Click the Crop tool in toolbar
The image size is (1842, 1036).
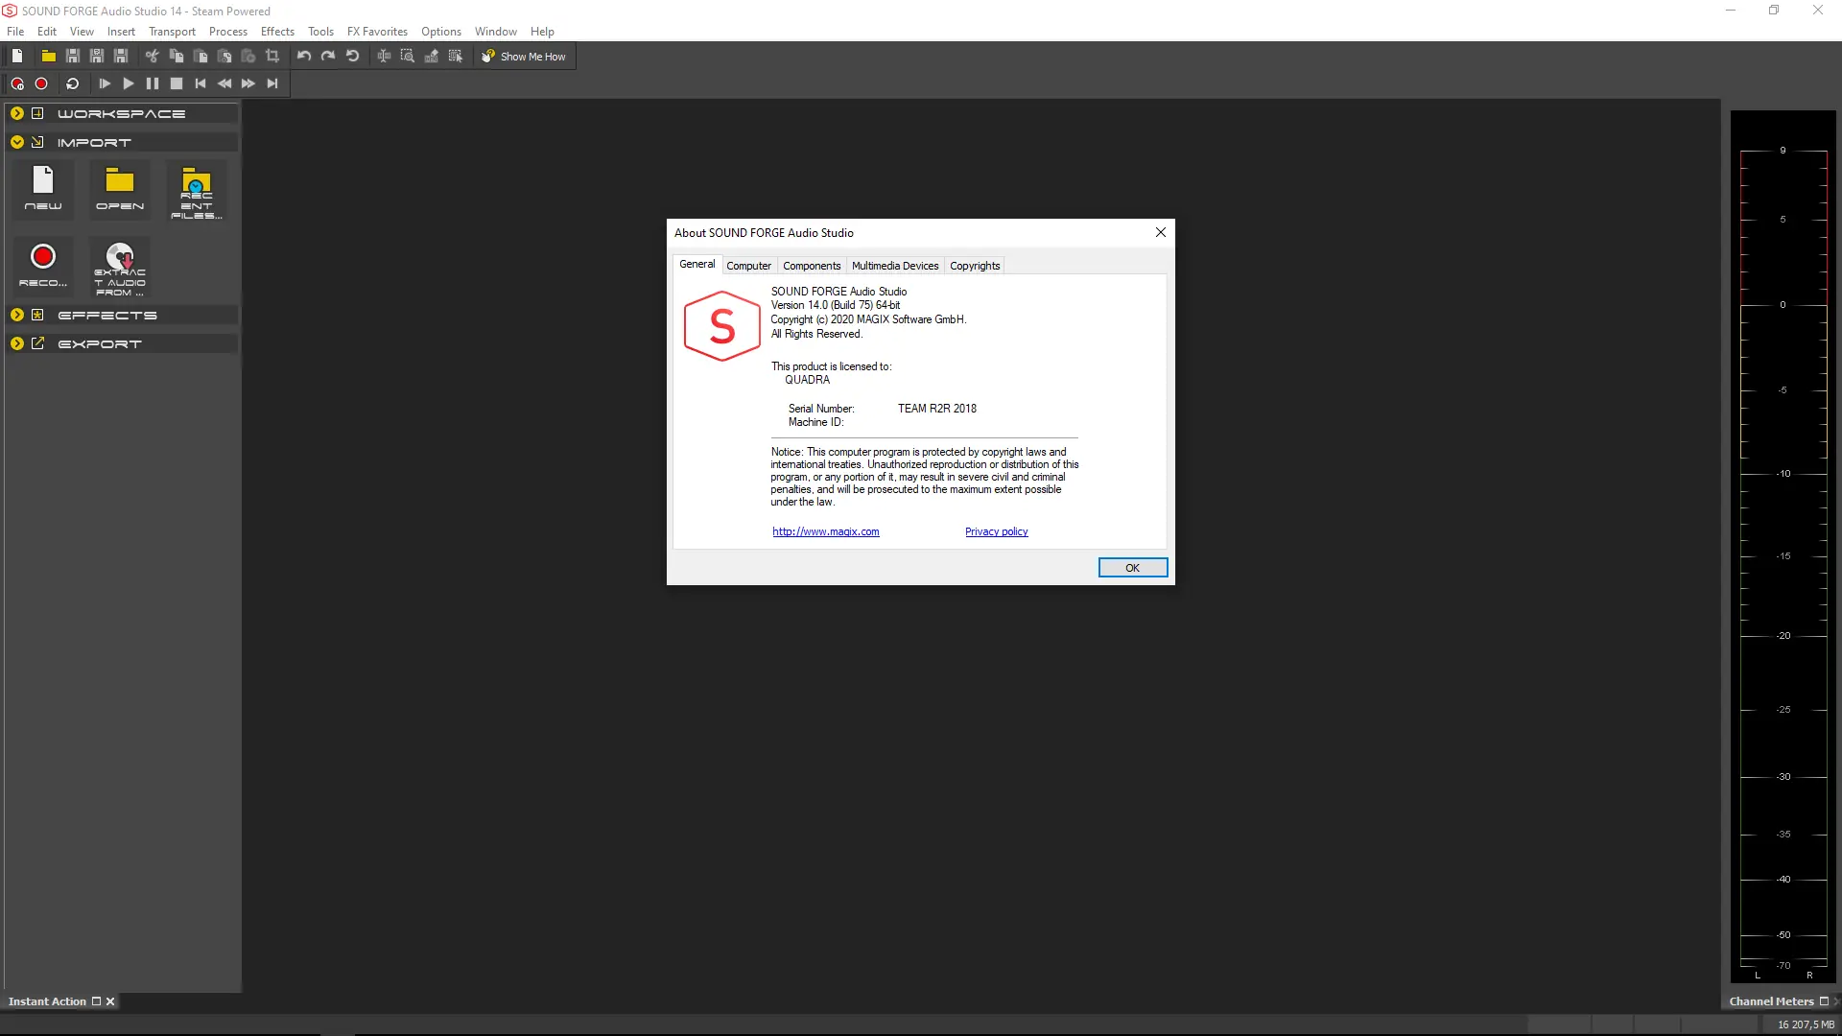[272, 57]
